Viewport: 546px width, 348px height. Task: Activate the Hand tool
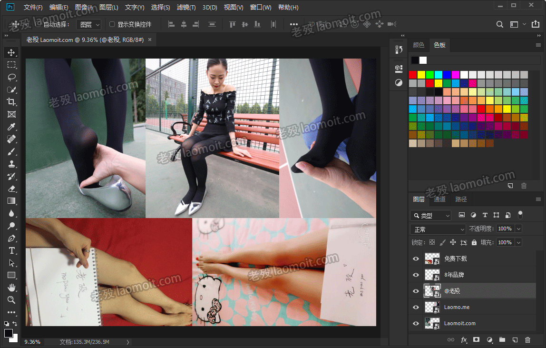point(11,288)
